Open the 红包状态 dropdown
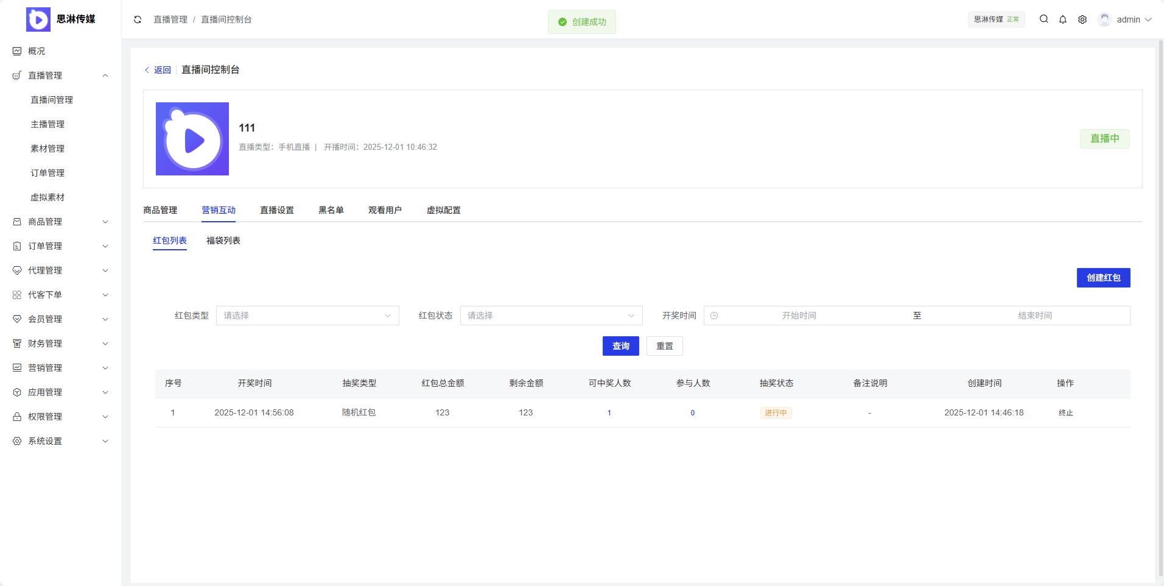 tap(551, 316)
